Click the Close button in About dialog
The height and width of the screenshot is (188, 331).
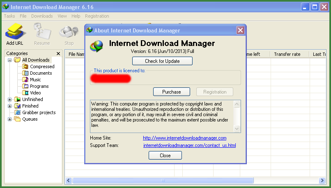coord(165,156)
